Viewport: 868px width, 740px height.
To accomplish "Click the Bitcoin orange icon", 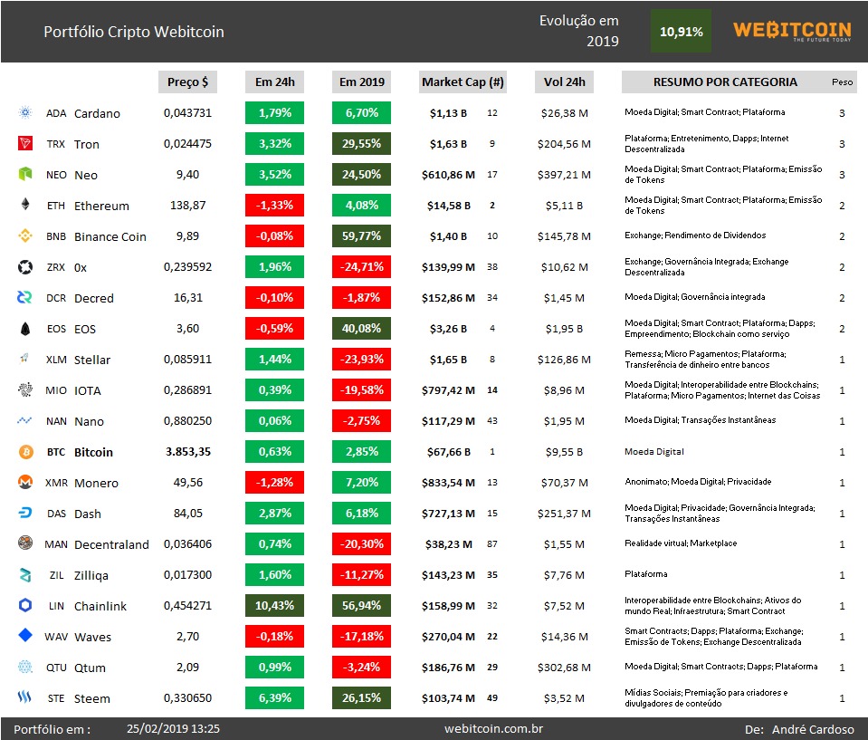I will (x=25, y=452).
